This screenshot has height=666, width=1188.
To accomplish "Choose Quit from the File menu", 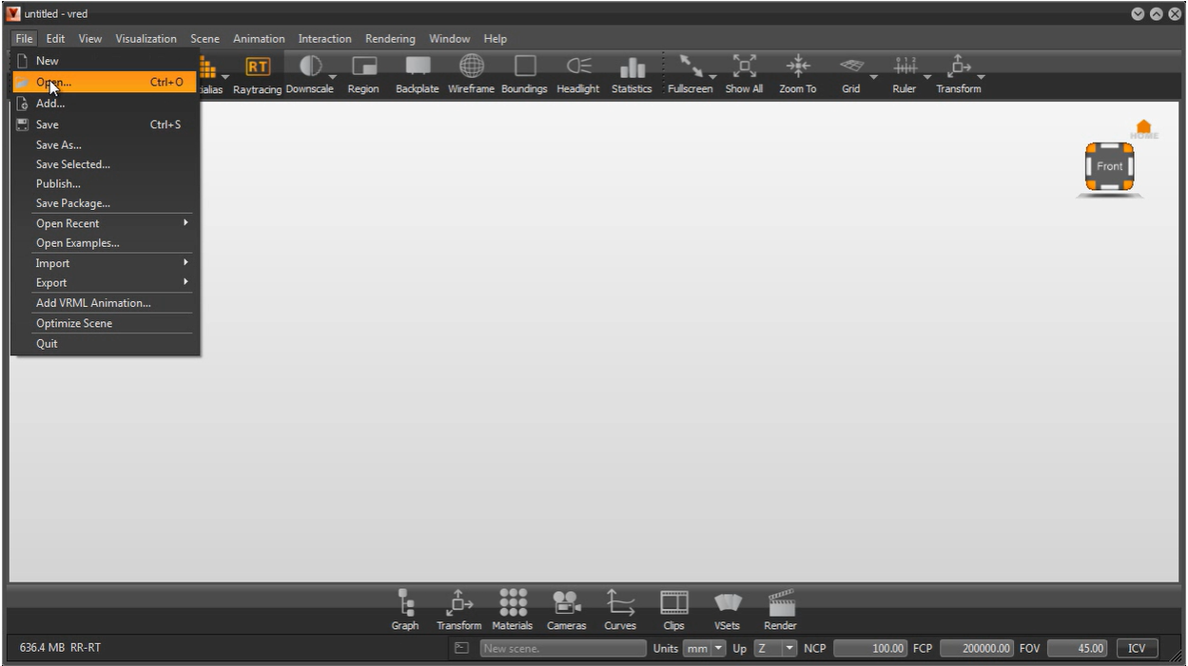I will pyautogui.click(x=105, y=344).
